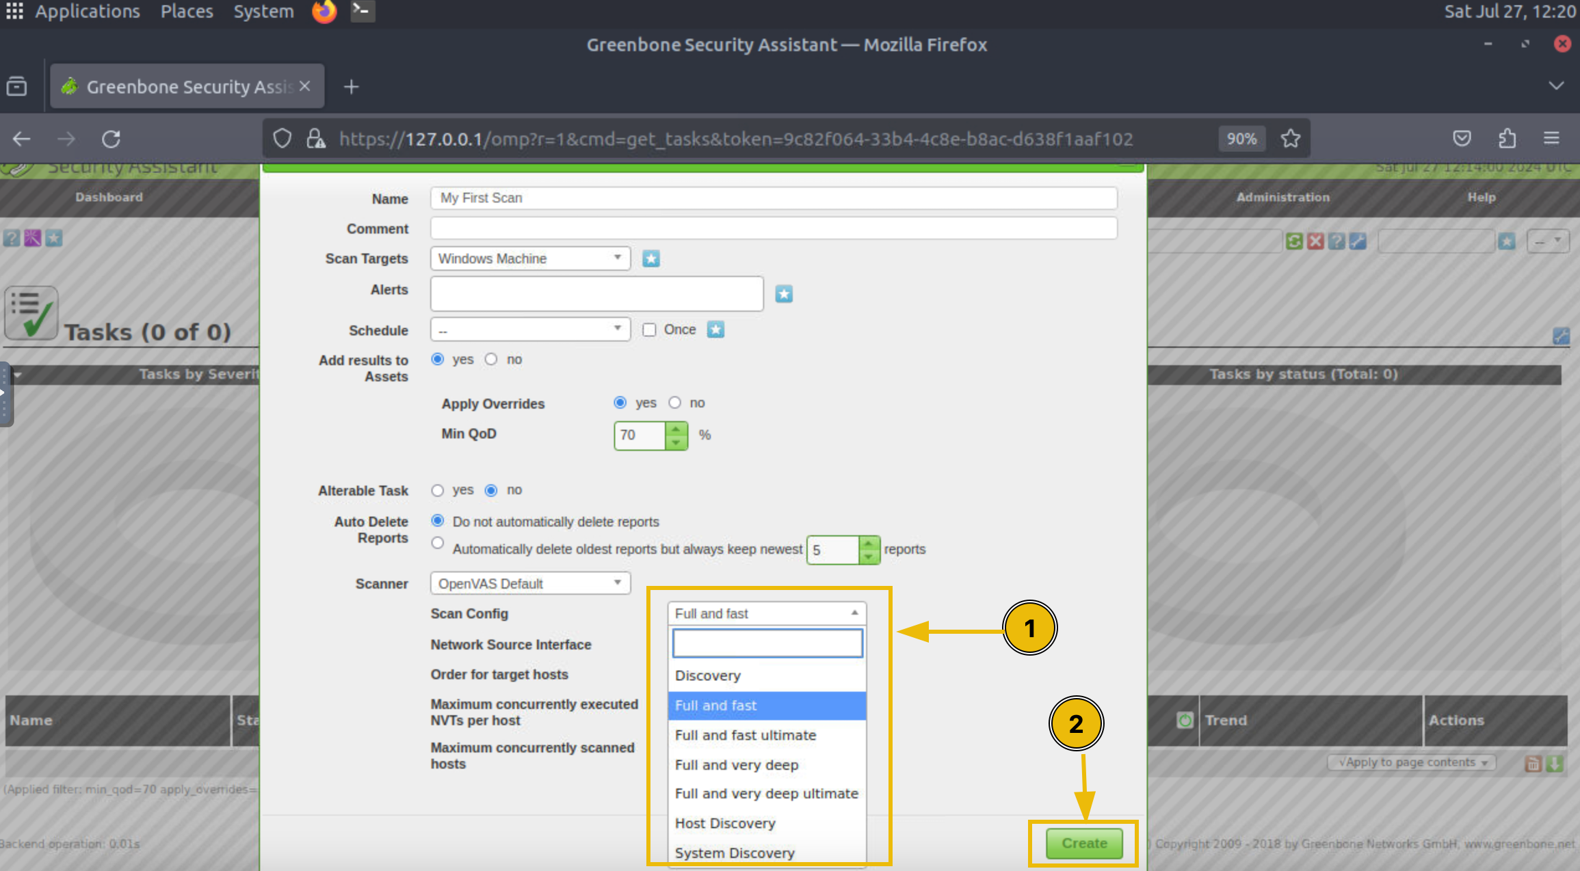Create a new scan target with the star icon
The width and height of the screenshot is (1580, 871).
[650, 258]
